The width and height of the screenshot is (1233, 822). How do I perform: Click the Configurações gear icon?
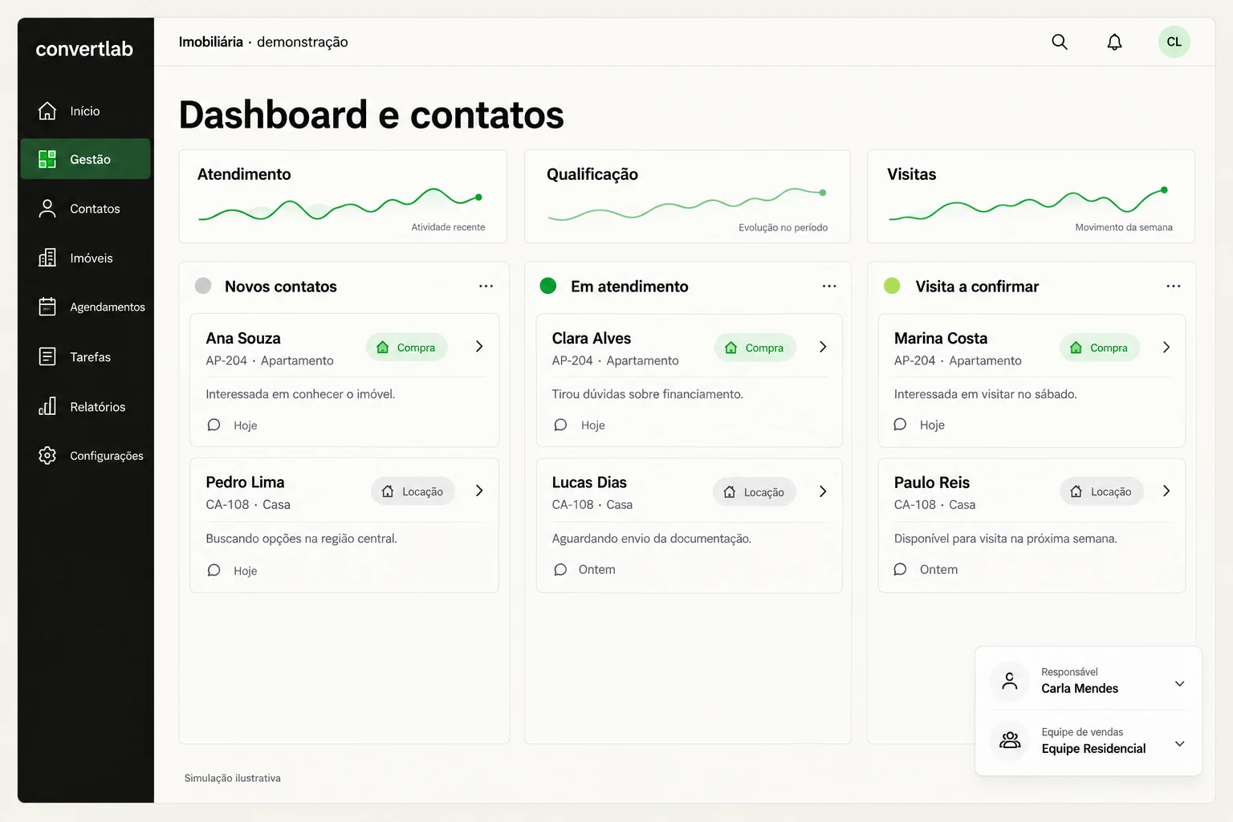click(x=47, y=455)
